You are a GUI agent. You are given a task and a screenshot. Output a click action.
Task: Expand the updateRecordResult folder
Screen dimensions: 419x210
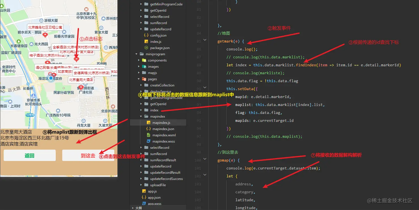click(141, 173)
